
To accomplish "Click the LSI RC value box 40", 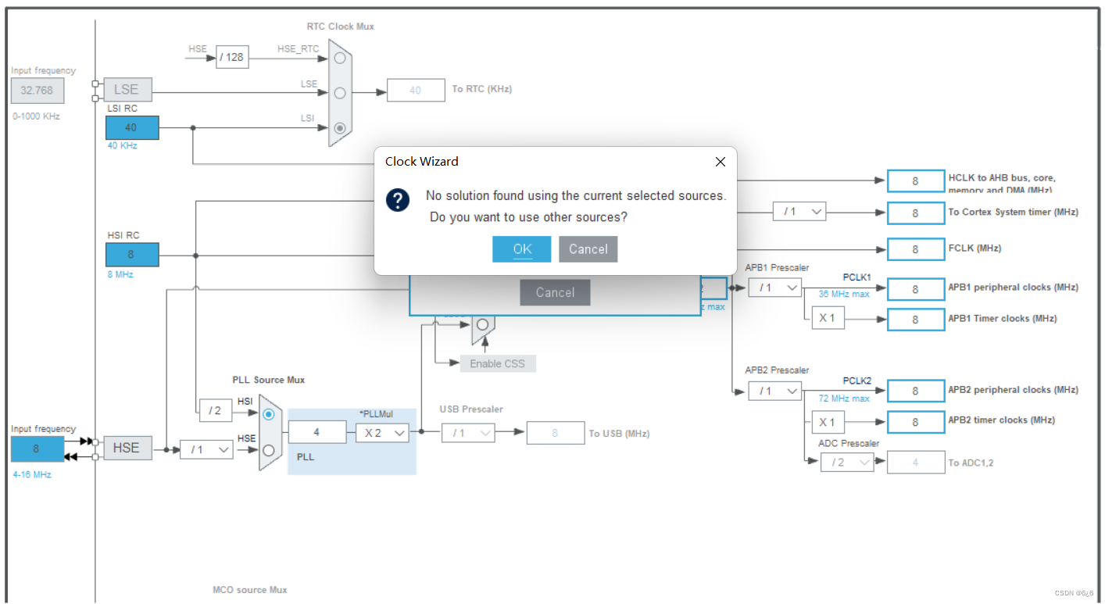I will coord(132,127).
